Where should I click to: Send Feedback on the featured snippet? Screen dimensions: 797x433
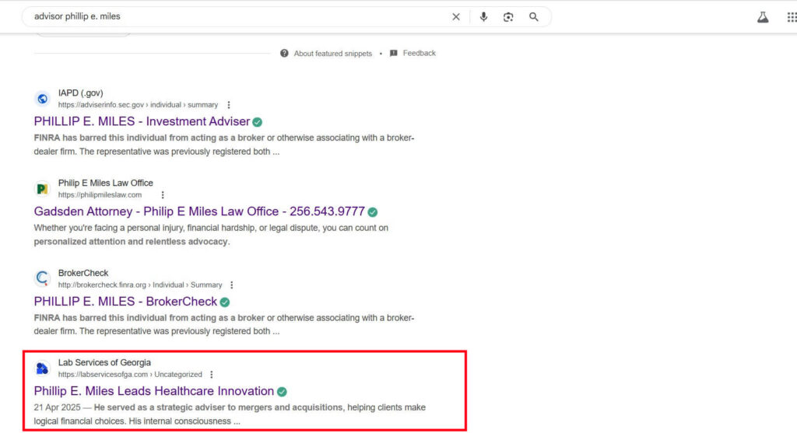[420, 53]
